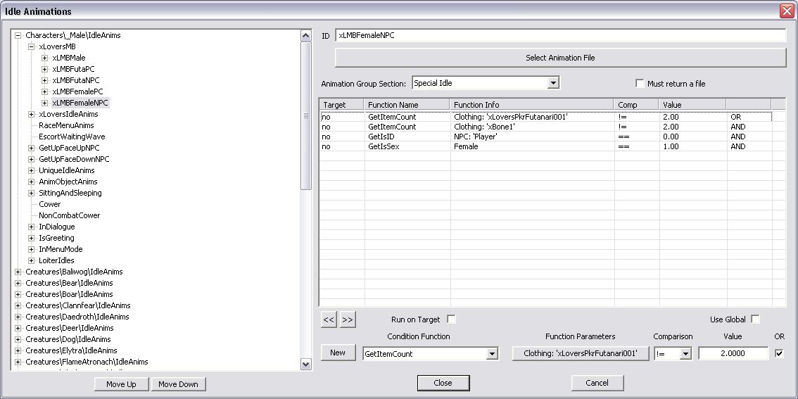Expand the xLMBFemaleNPC node
This screenshot has height=399, width=798.
45,103
